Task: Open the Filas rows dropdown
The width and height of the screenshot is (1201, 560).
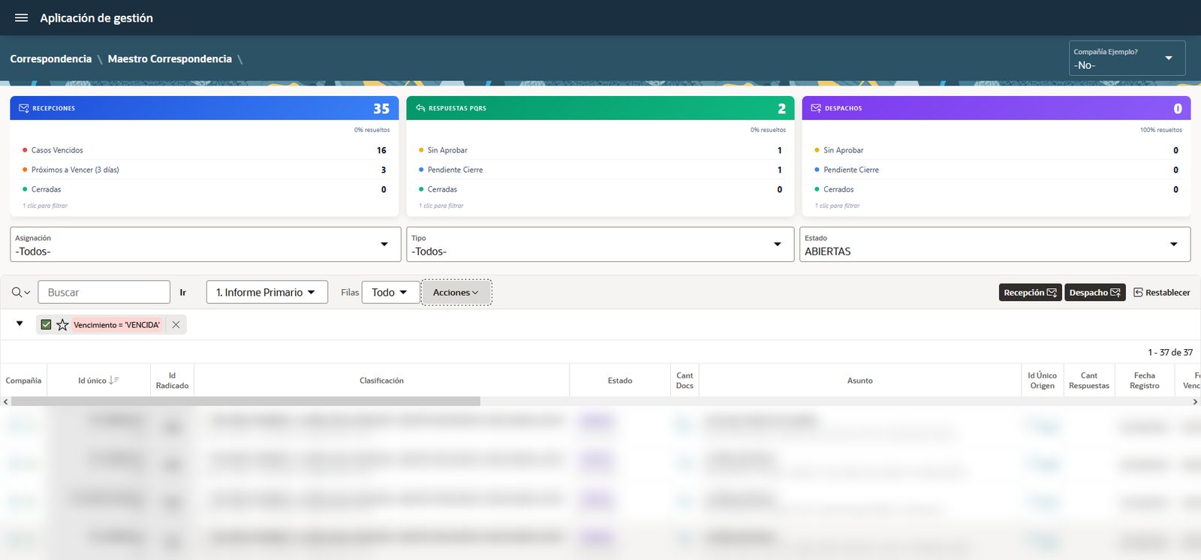Action: [390, 293]
